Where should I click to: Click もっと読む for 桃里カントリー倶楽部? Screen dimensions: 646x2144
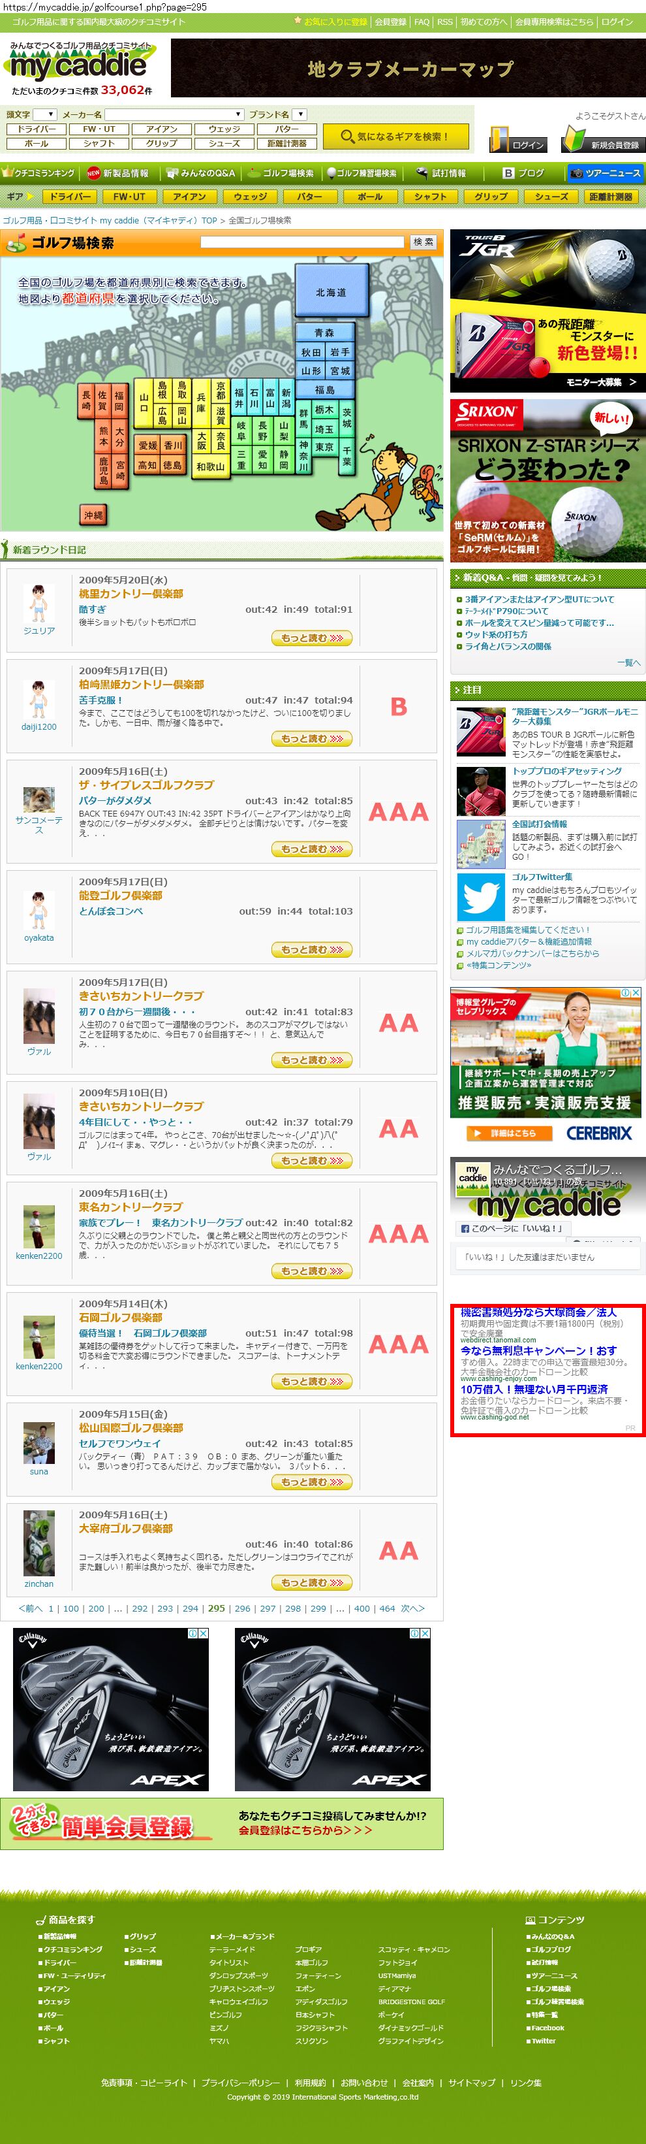point(312,638)
